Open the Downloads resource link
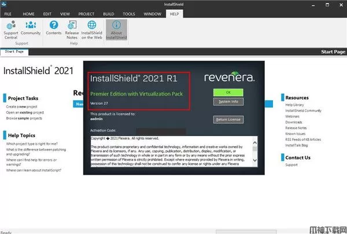The height and width of the screenshot is (234, 347). (x=294, y=122)
